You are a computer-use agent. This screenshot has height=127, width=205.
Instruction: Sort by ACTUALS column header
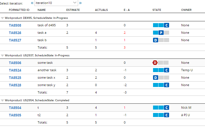(101, 10)
